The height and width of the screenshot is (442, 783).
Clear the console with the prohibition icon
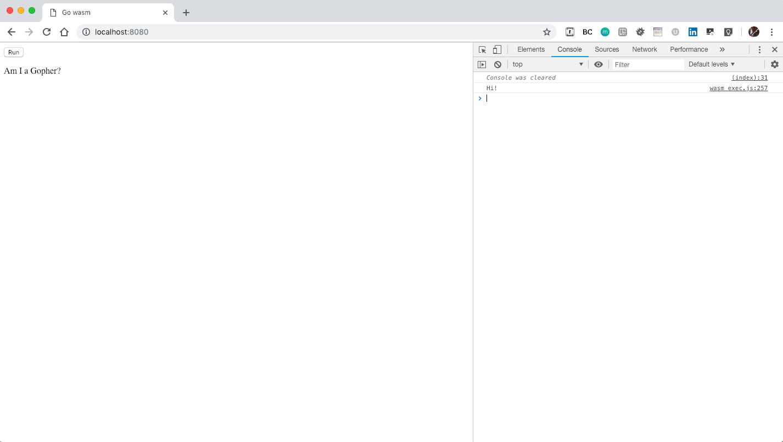click(x=497, y=64)
